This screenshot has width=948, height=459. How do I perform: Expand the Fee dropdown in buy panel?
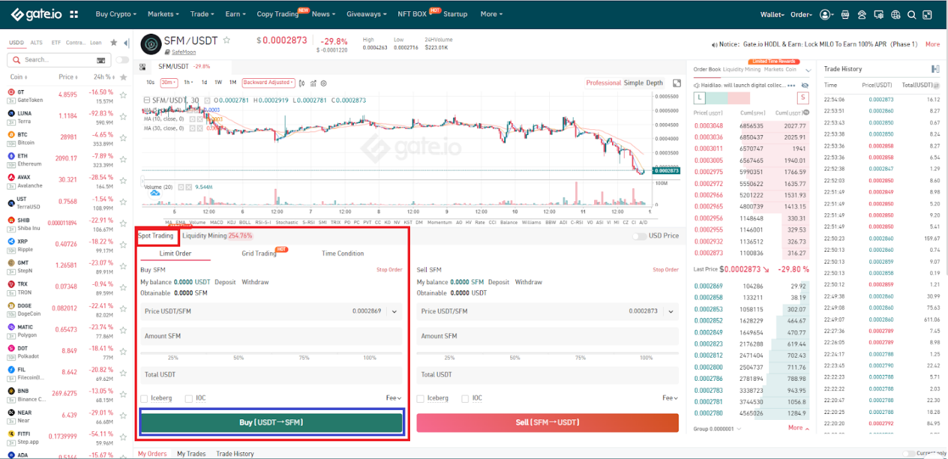click(393, 398)
